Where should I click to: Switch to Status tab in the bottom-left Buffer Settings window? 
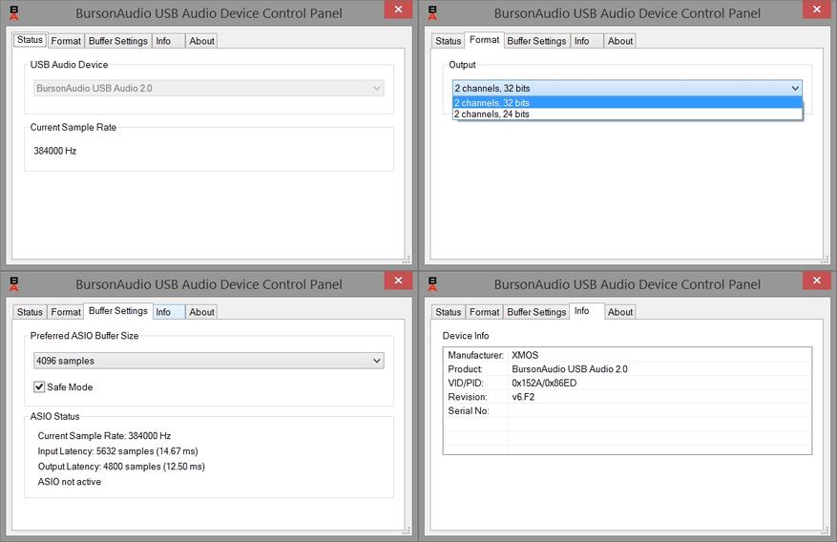[30, 312]
